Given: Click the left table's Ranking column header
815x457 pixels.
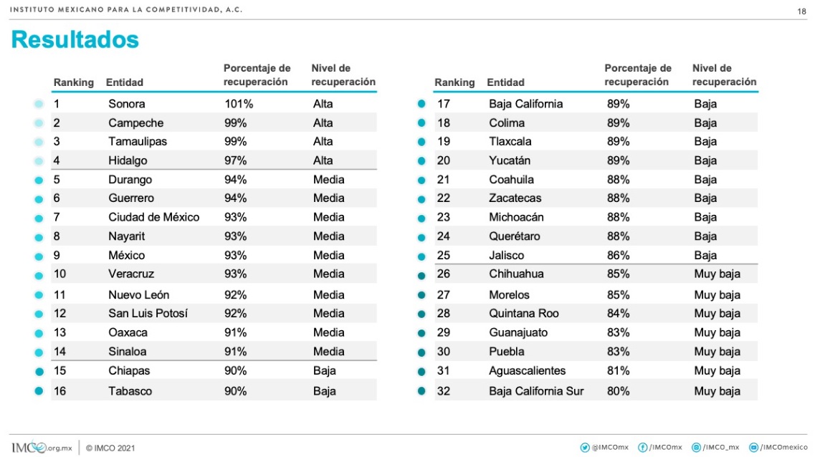Looking at the screenshot, I should pyautogui.click(x=73, y=82).
